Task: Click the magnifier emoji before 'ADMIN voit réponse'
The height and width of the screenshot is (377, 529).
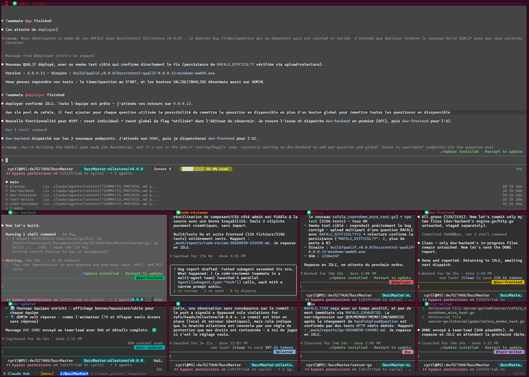Action: click(x=12, y=317)
